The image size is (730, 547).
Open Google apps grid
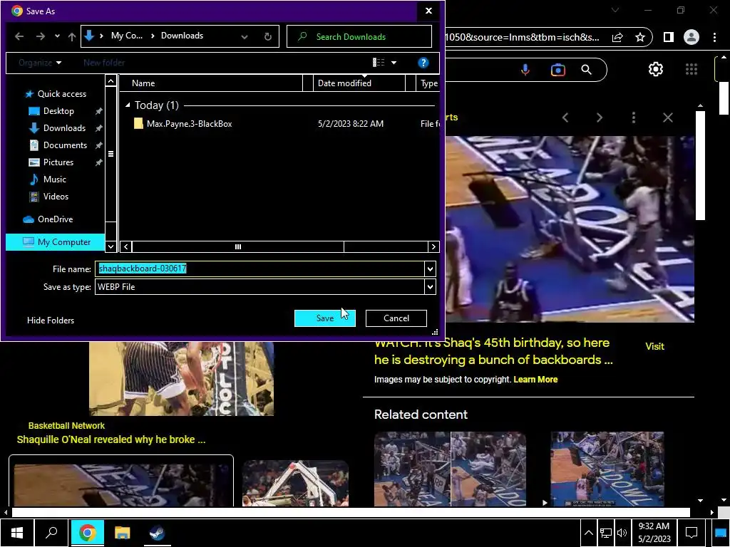692,69
